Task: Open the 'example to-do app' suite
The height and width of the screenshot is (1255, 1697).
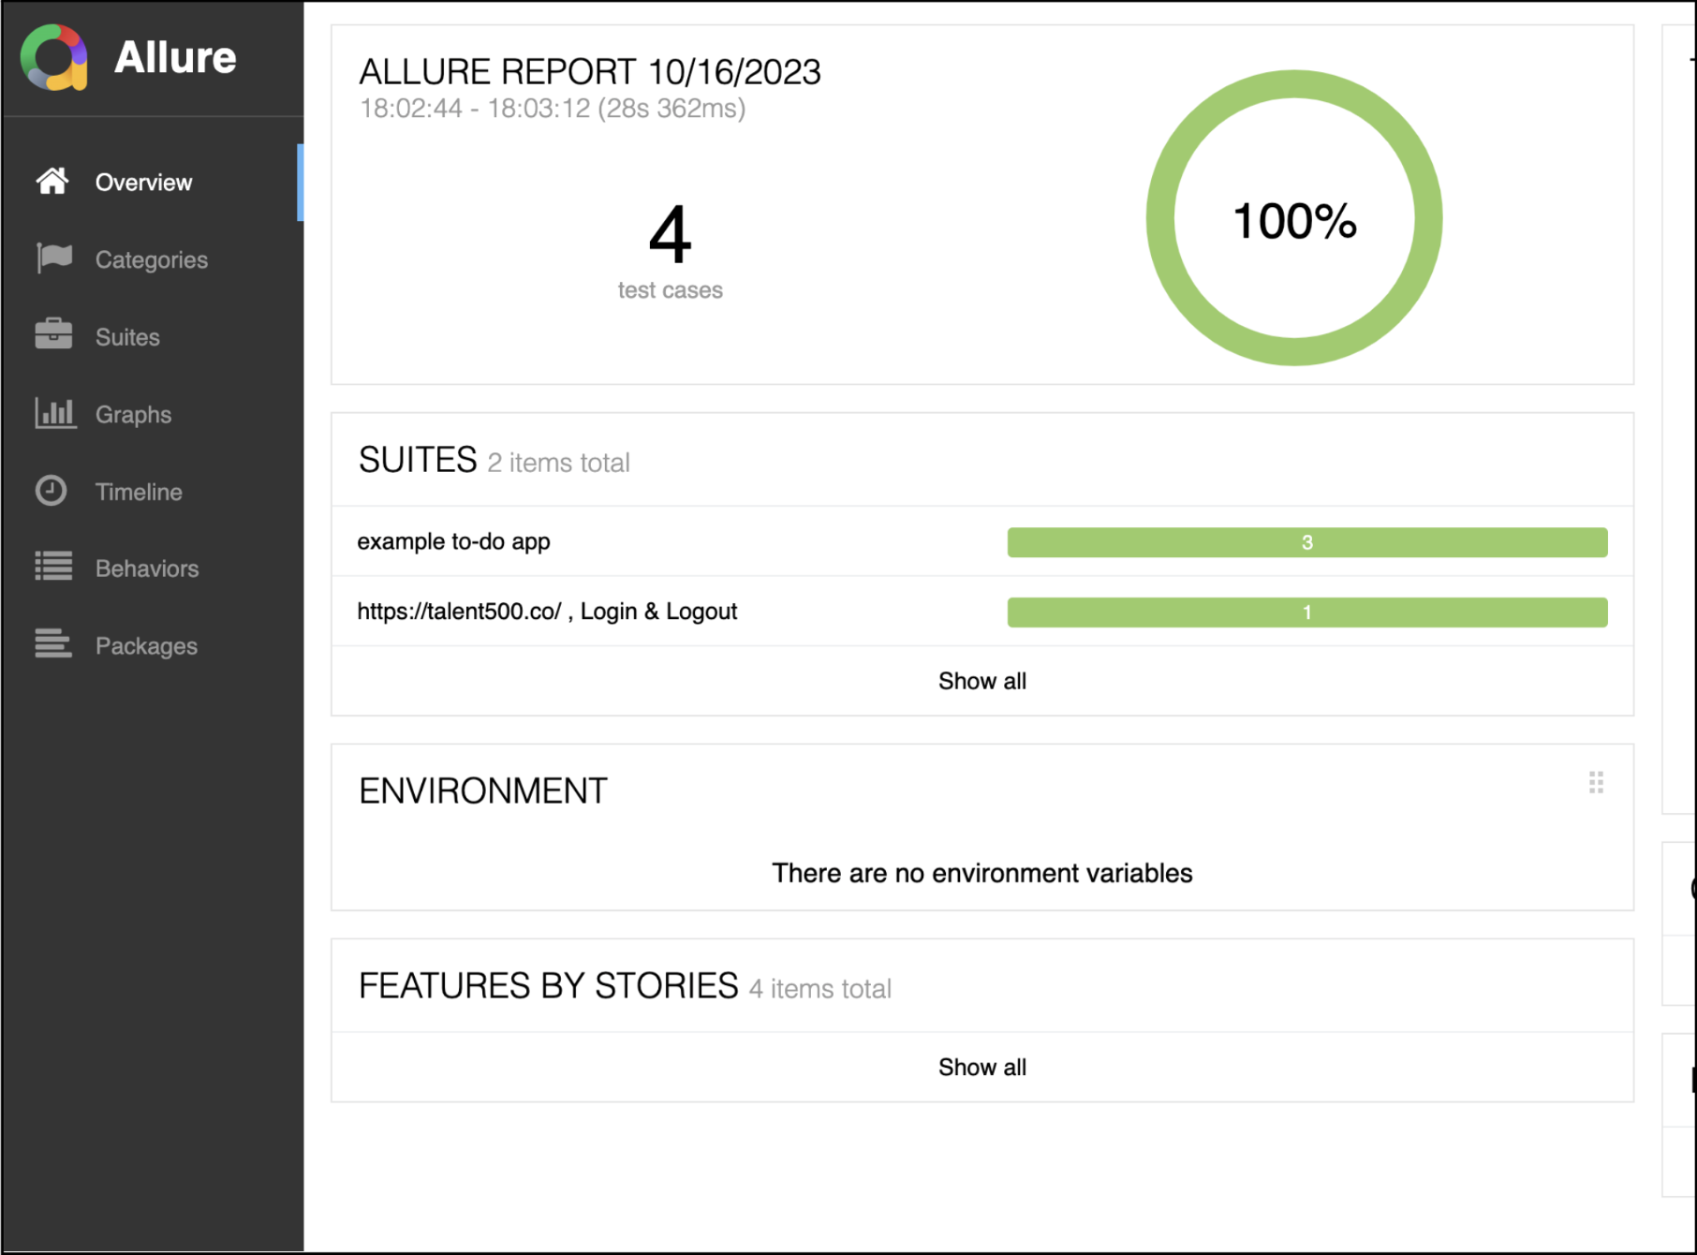Action: [453, 542]
